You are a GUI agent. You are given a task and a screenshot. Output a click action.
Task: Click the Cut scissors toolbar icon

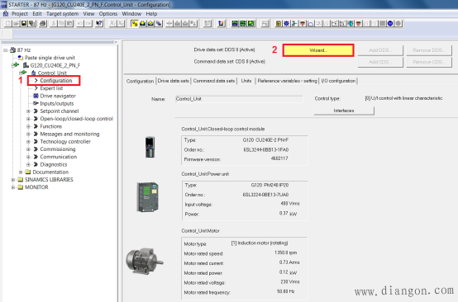54,23
